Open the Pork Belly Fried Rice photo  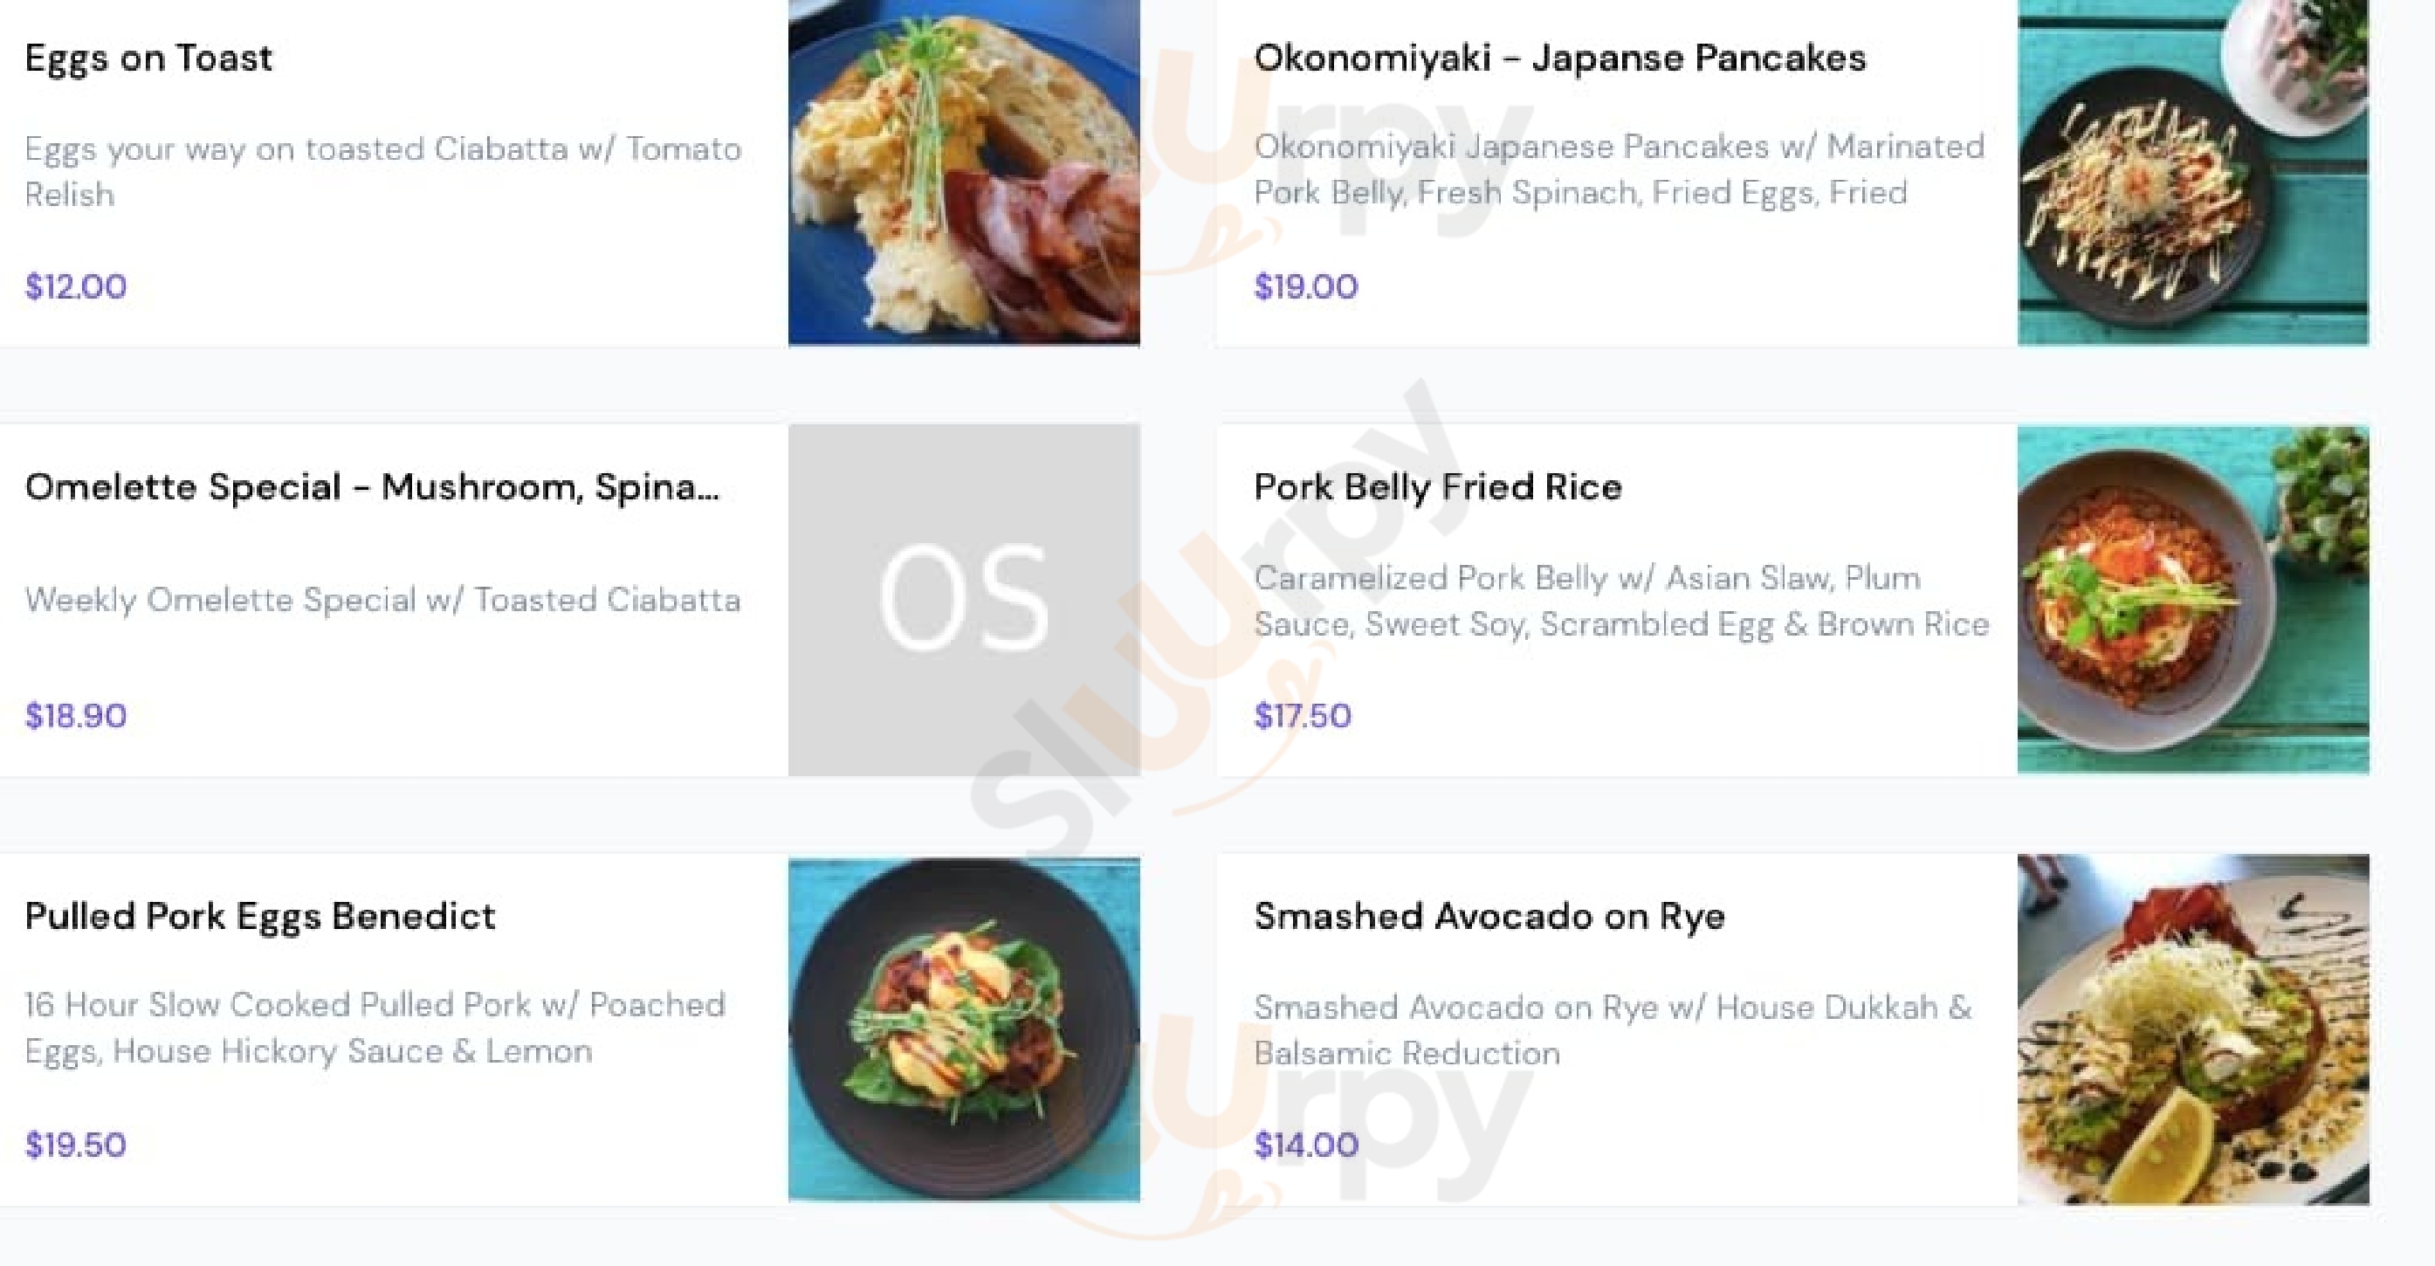pos(2192,600)
